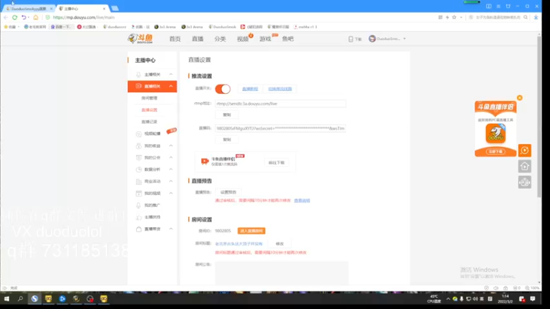Image resolution: width=550 pixels, height=309 pixels.
Task: Click 复制 button under 直播码 field
Action: point(227,139)
